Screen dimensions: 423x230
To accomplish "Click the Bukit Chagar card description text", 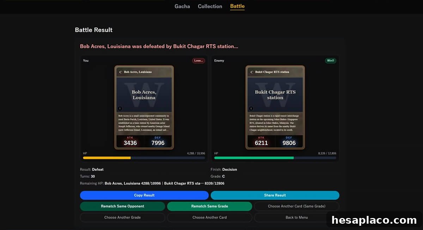I will 275,123.
